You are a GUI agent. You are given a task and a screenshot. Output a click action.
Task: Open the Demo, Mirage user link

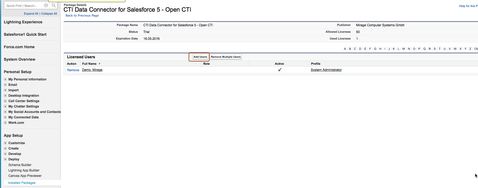pyautogui.click(x=92, y=70)
